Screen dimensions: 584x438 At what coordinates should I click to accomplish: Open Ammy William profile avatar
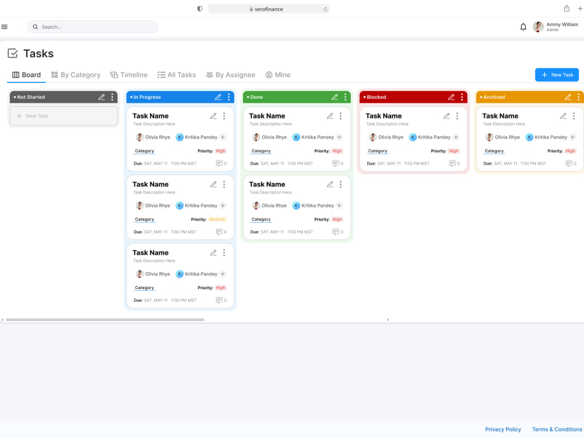[x=538, y=27]
